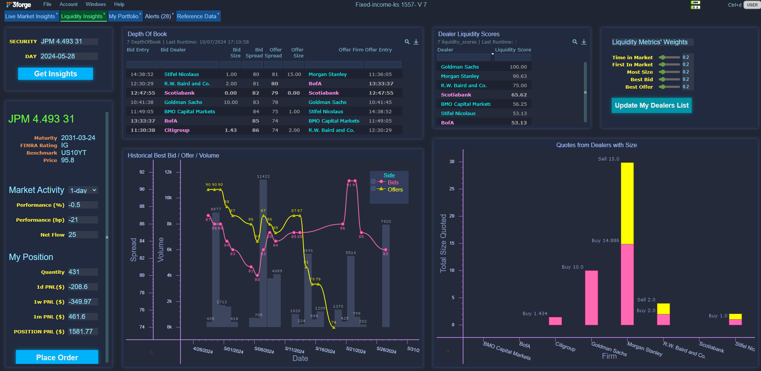Open the File menu
This screenshot has width=761, height=371.
[x=47, y=4]
